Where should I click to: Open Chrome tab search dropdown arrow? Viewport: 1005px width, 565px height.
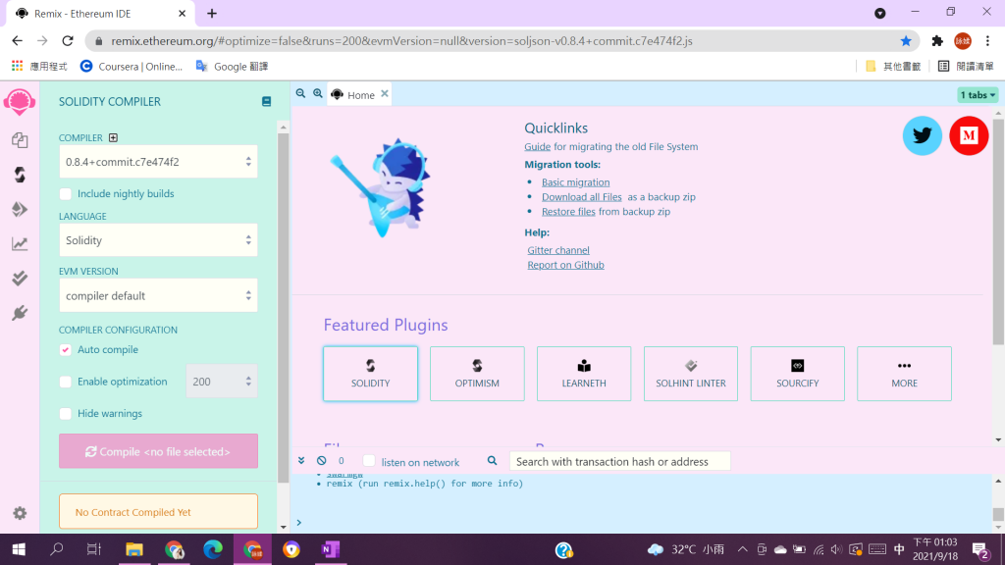880,14
